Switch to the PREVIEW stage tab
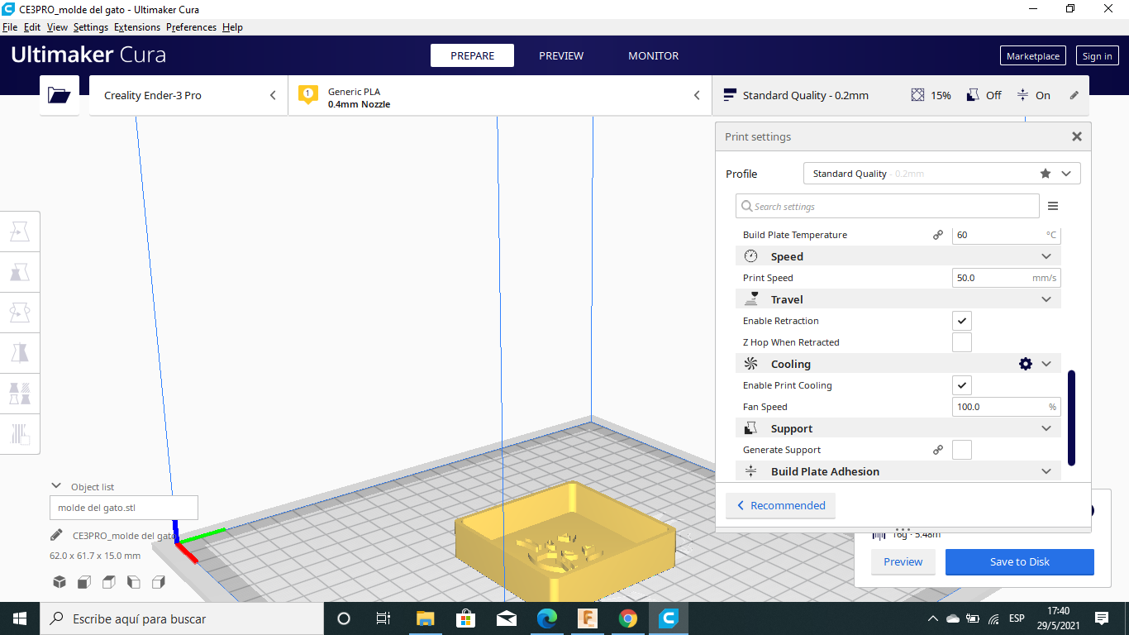The width and height of the screenshot is (1129, 635). click(x=561, y=55)
